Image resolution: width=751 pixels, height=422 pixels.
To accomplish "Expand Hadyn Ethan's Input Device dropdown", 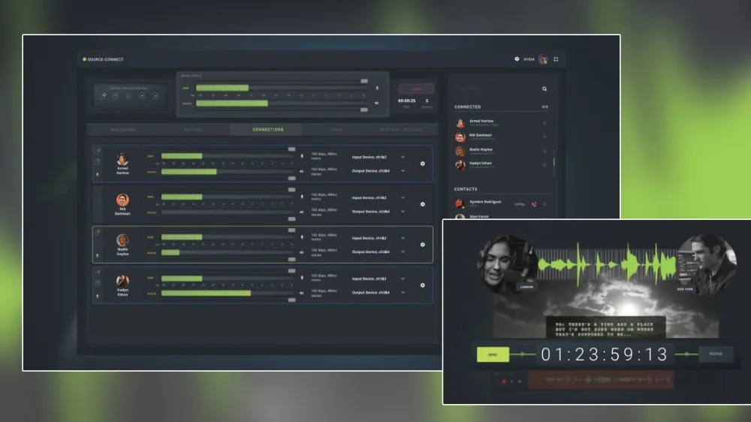I will click(x=403, y=279).
